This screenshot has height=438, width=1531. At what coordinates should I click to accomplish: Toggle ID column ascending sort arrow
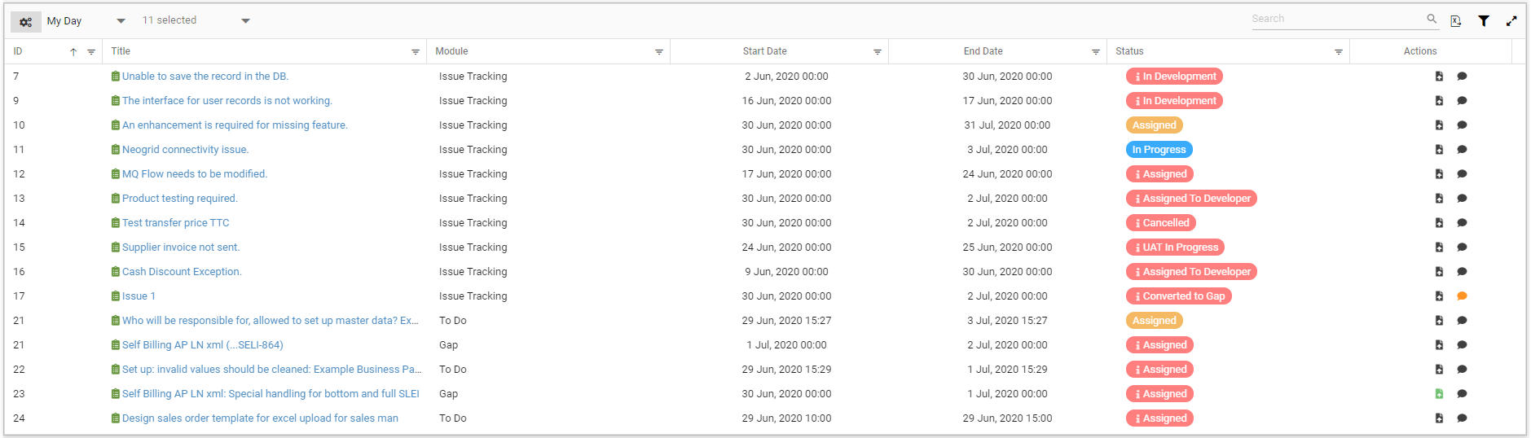coord(73,52)
